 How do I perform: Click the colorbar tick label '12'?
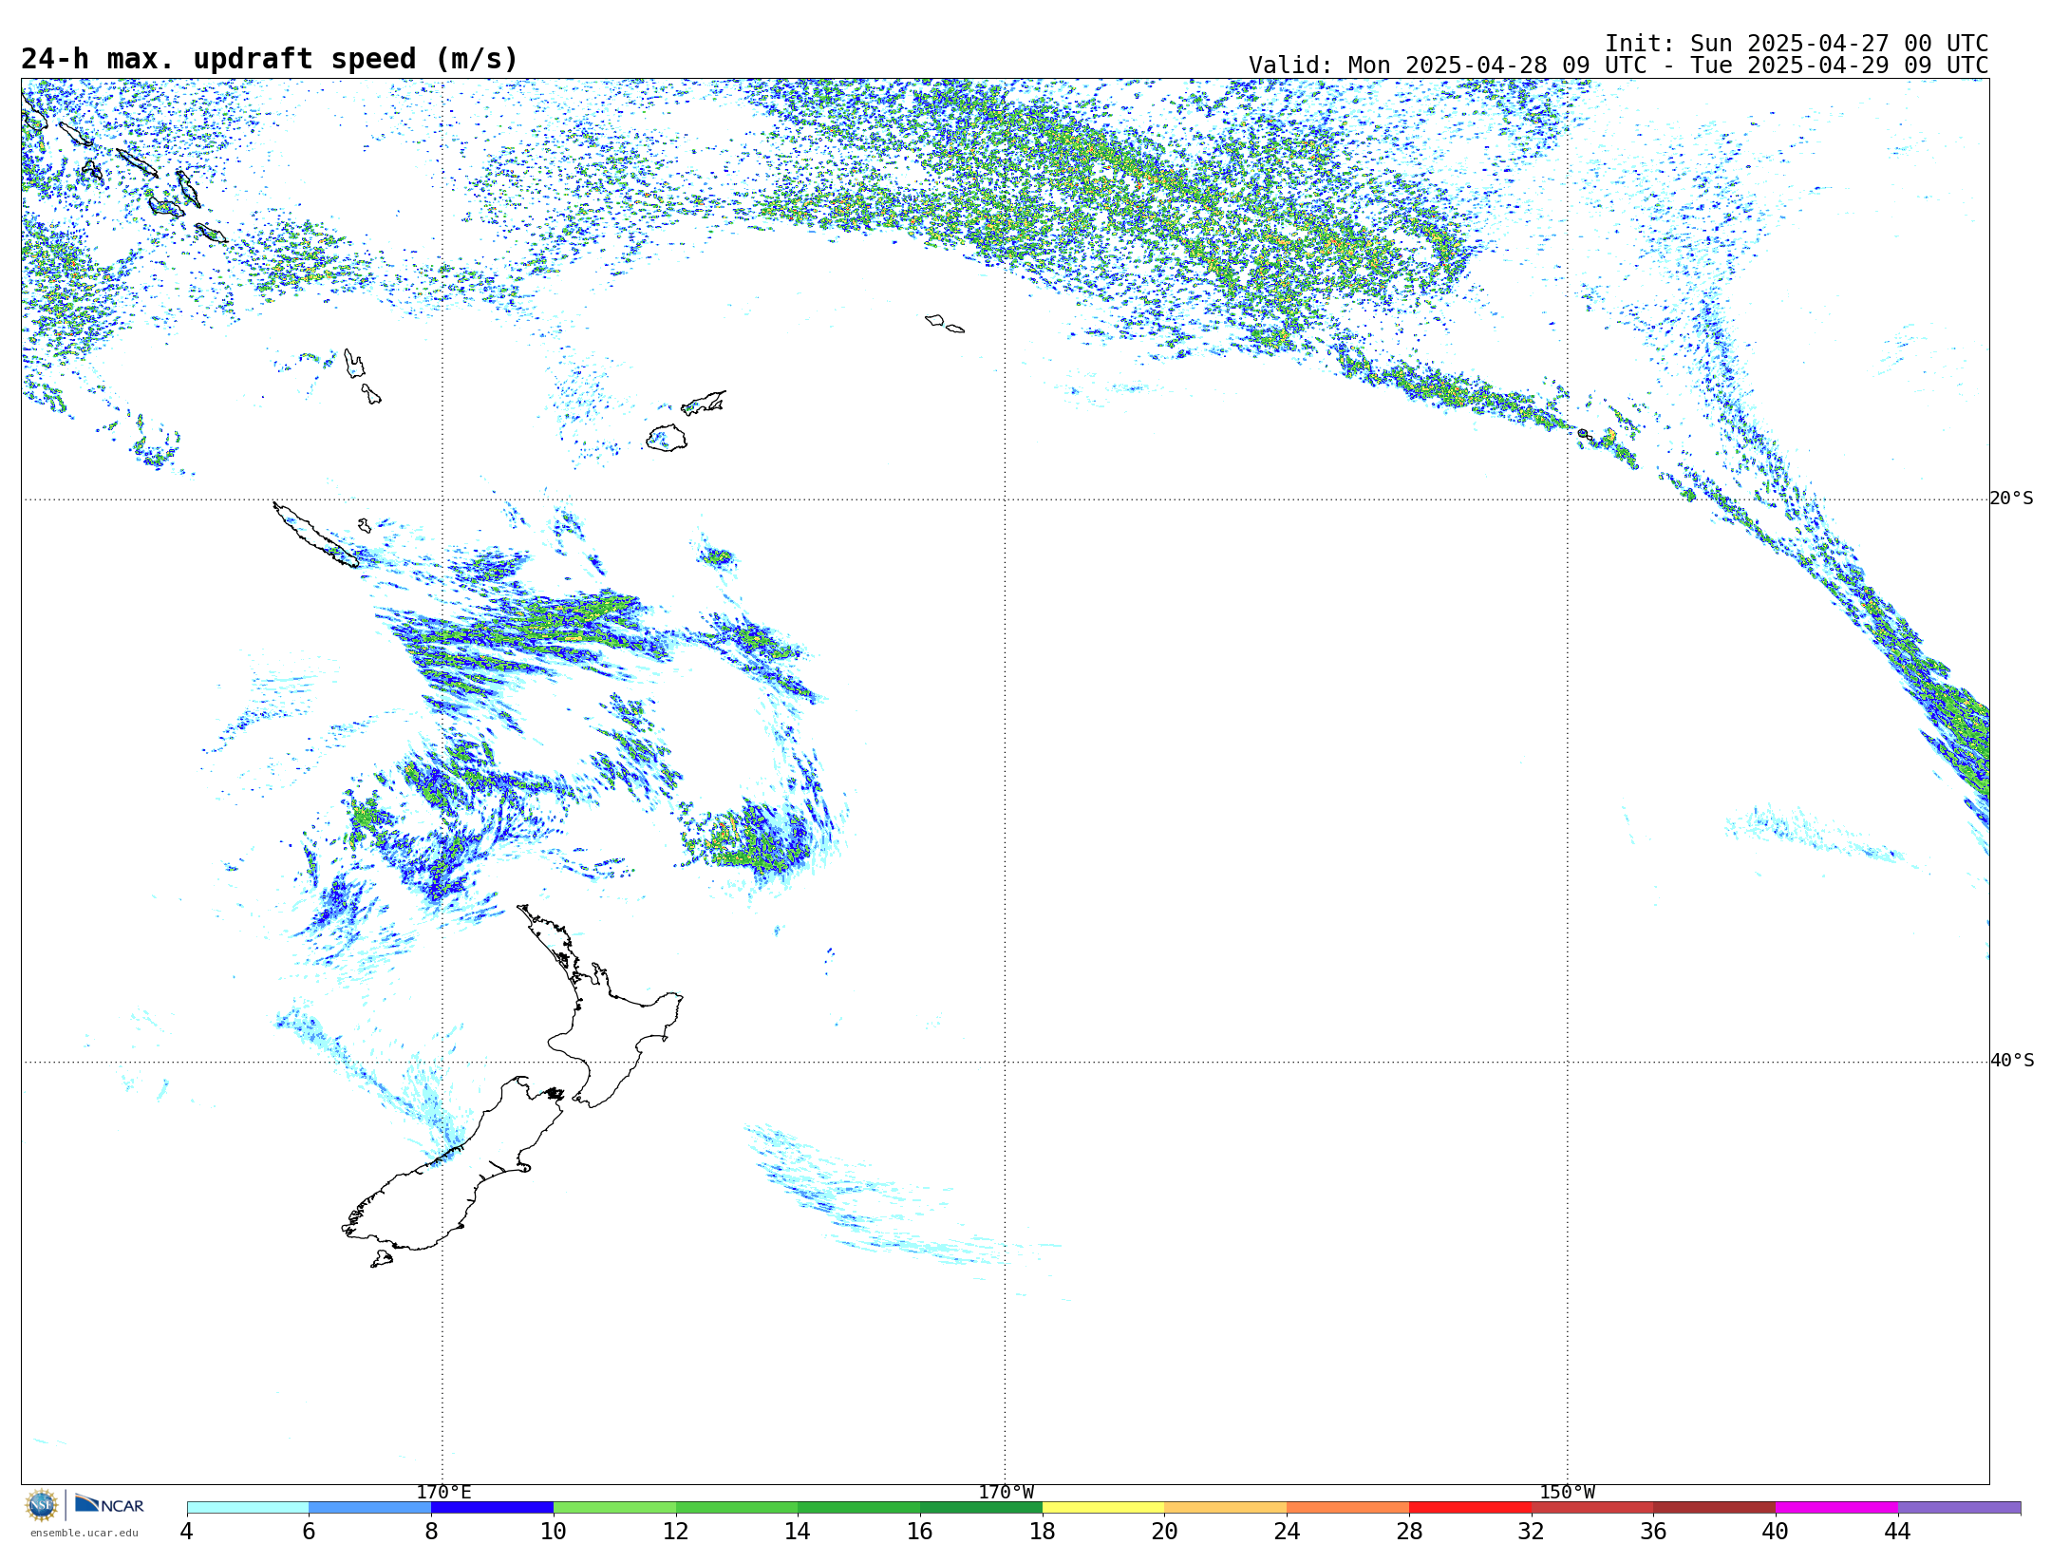coord(676,1531)
